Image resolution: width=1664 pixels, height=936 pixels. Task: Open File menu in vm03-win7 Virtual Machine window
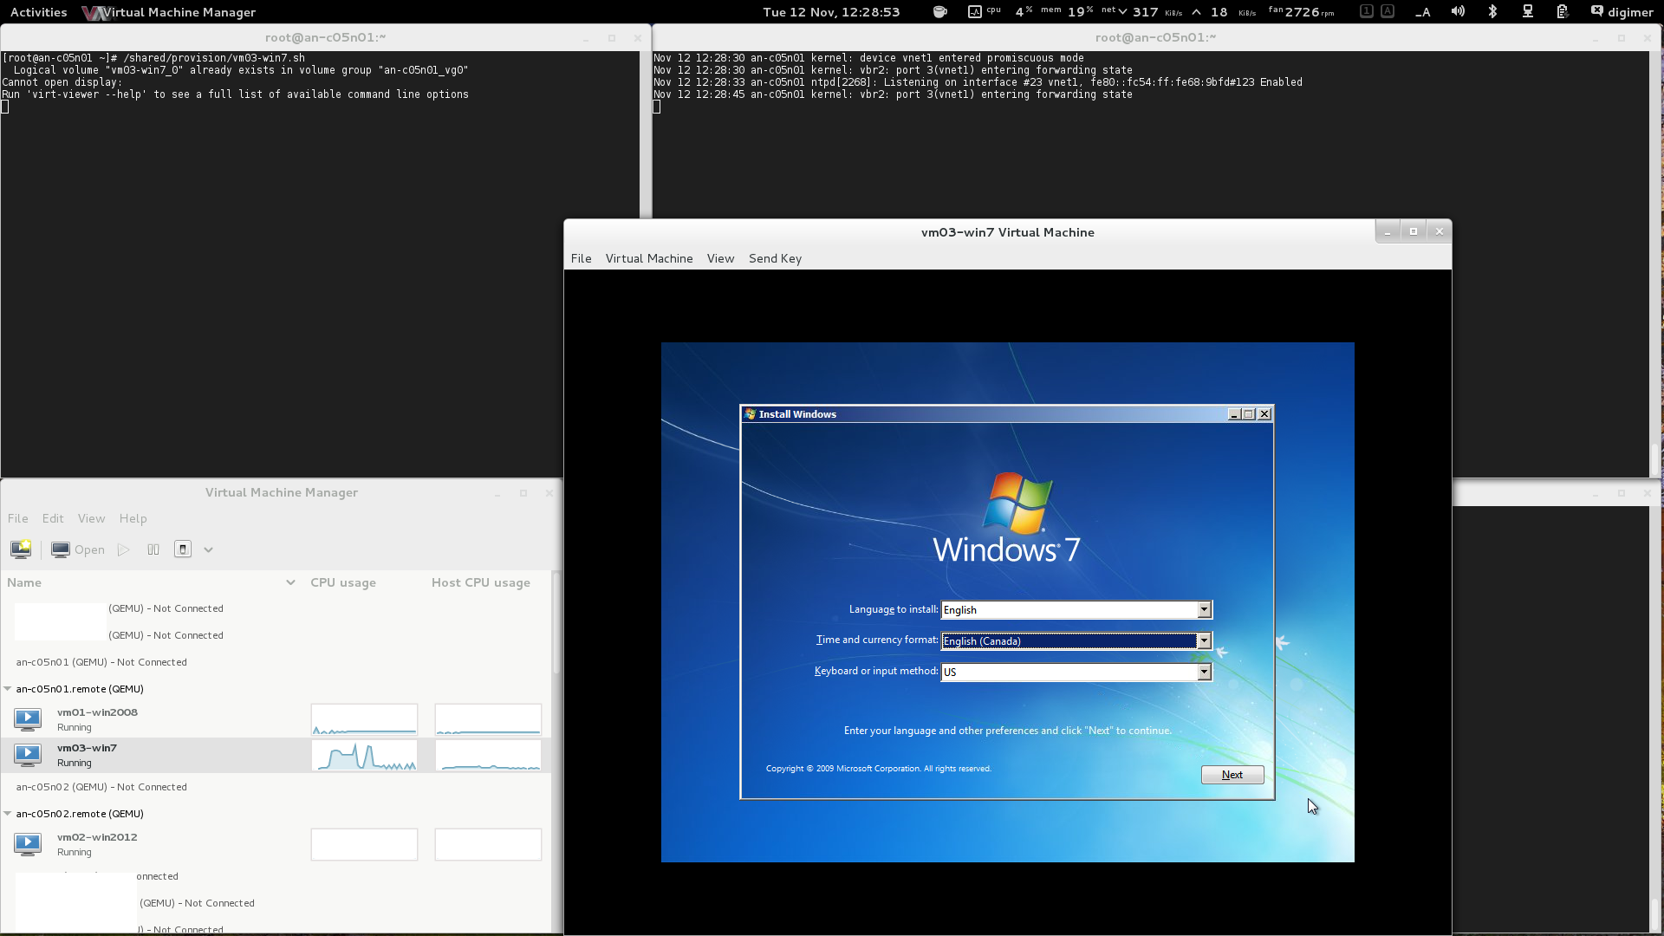(x=581, y=258)
